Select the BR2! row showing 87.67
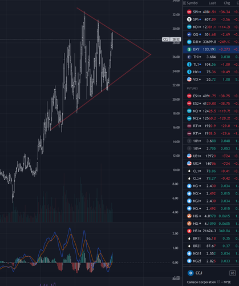The height and width of the screenshot is (286, 239). coord(211,246)
